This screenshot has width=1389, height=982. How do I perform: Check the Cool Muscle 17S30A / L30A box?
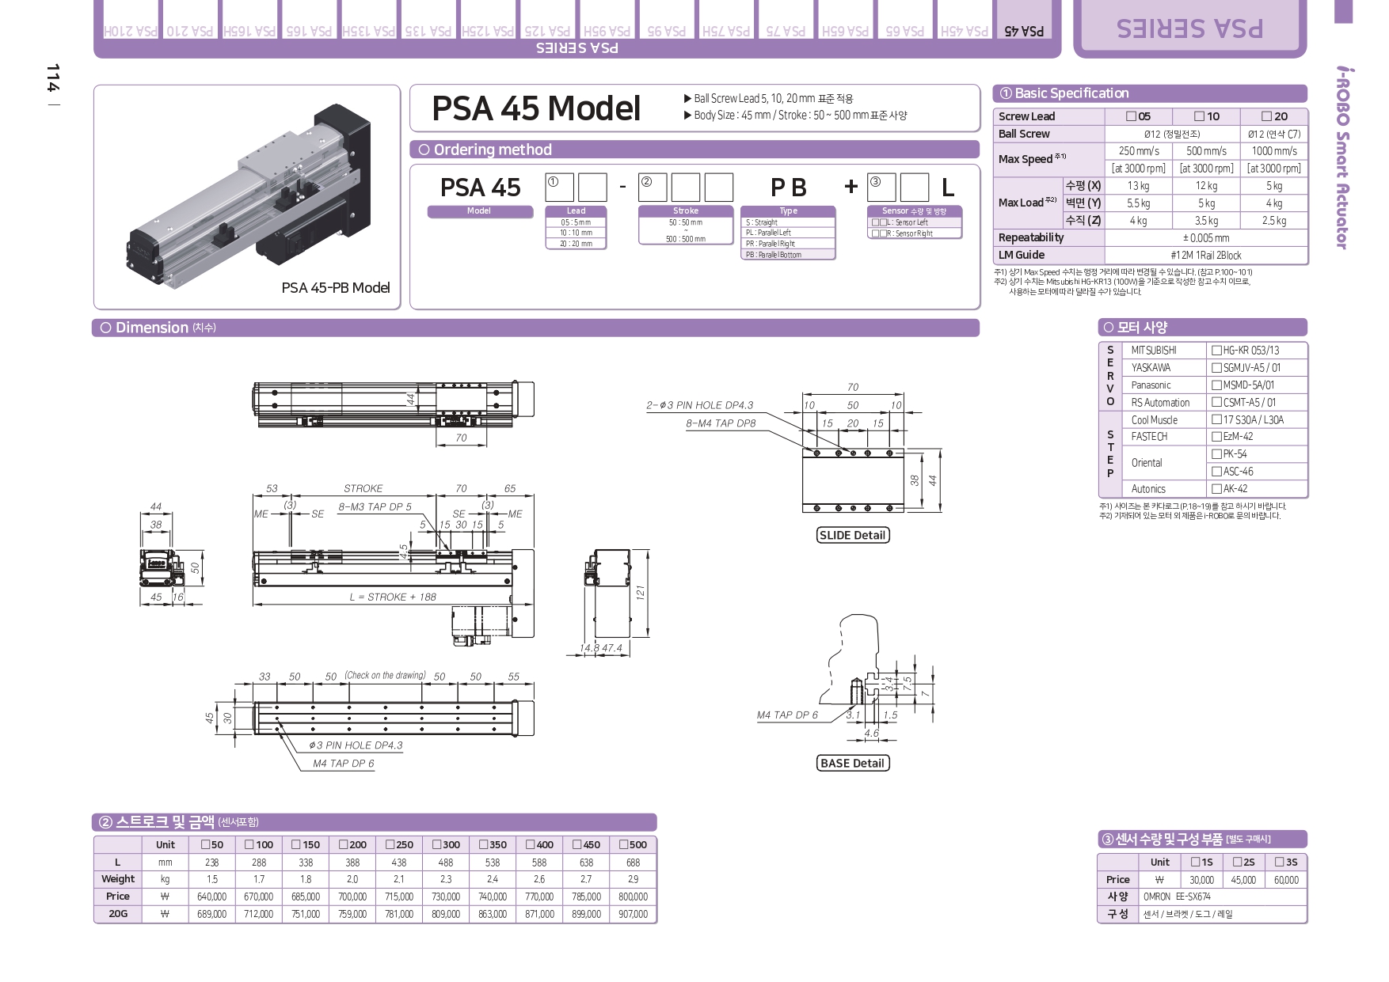[1216, 420]
